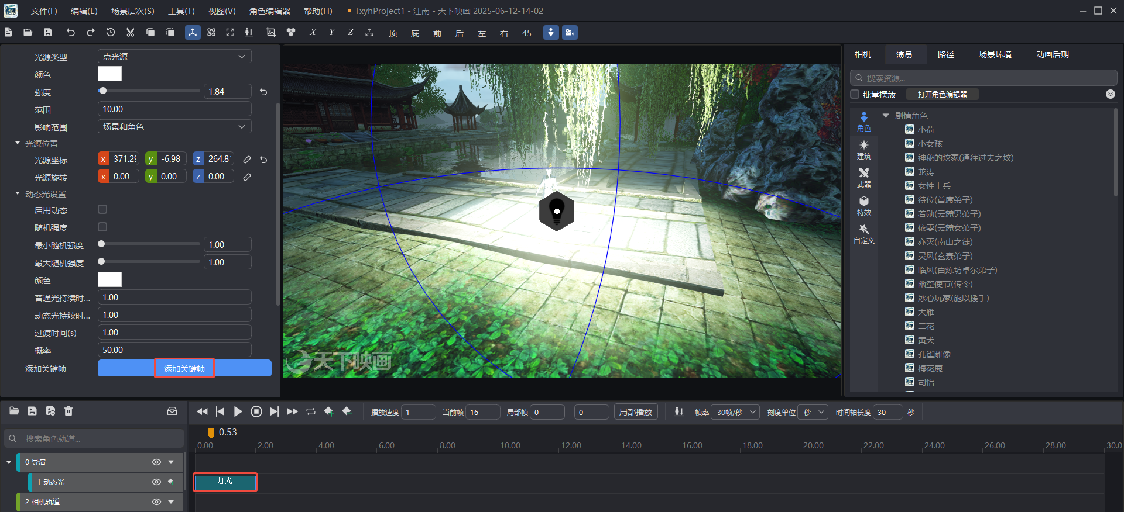Open the 光源类型 dropdown

click(x=174, y=57)
